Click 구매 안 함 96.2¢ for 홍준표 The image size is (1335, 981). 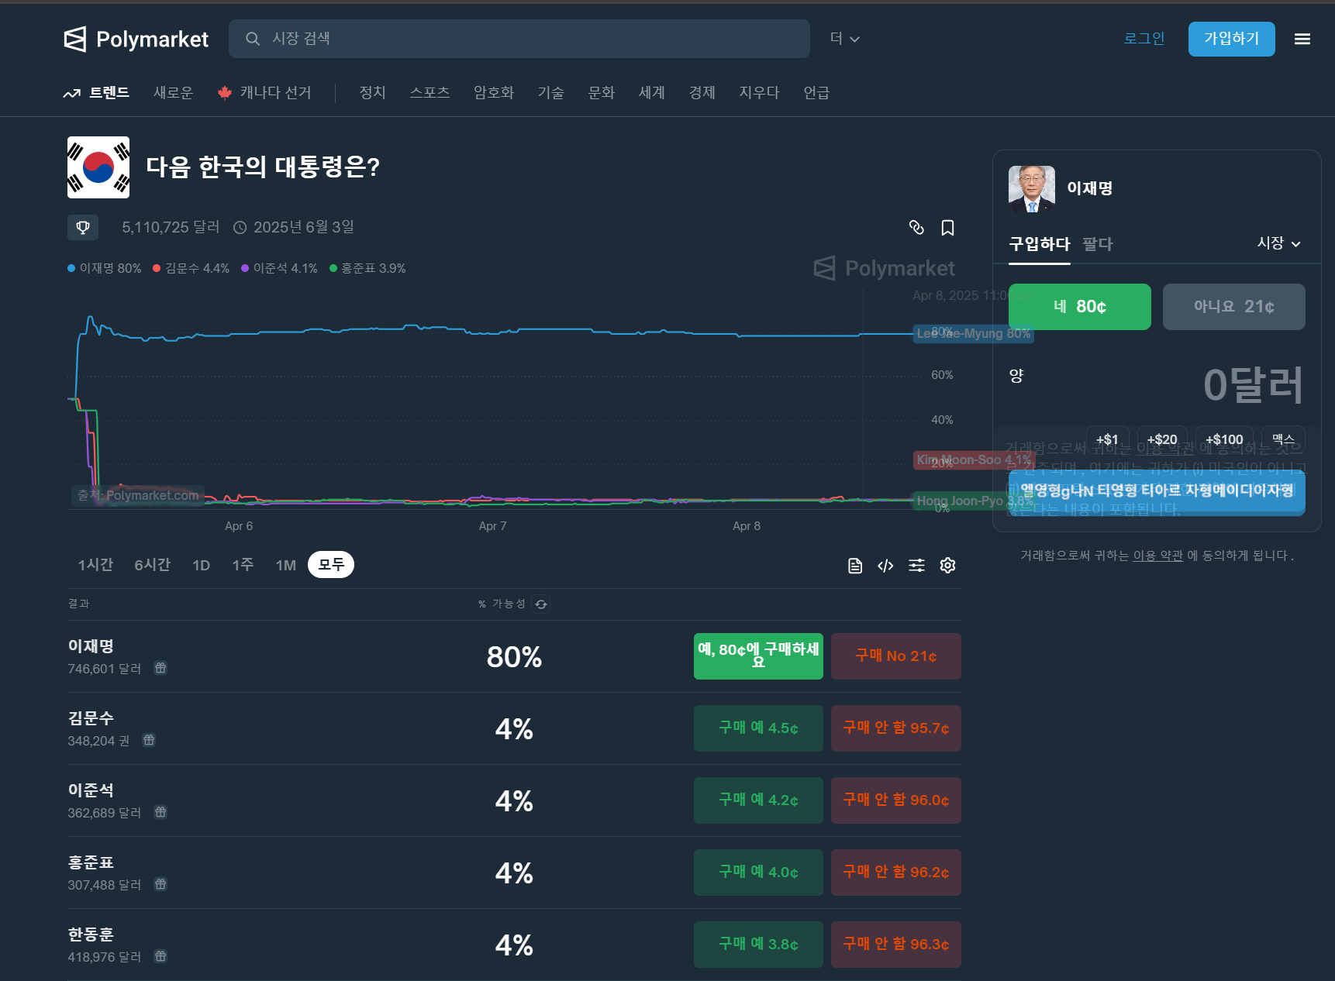pos(896,873)
